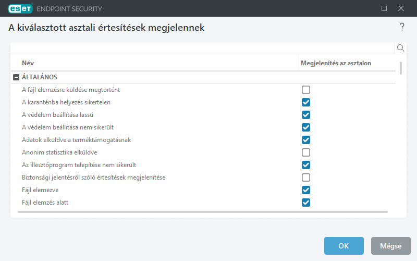Uncheck "Az illesztőprogram telepítése nem sikerült"
This screenshot has height=261, width=417.
coord(306,165)
